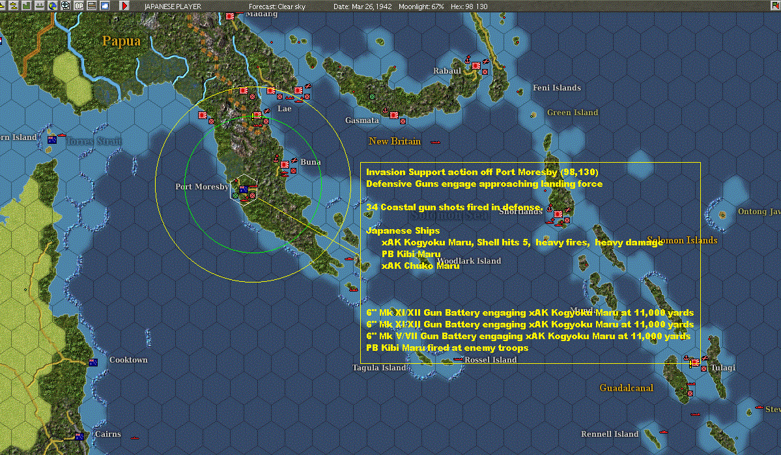Select the Japanese flag base at Buna
The width and height of the screenshot is (781, 455).
(285, 165)
